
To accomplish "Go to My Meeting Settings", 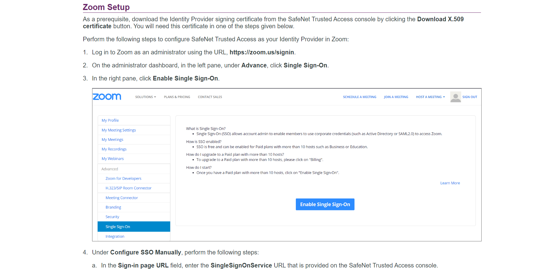I will pos(119,130).
